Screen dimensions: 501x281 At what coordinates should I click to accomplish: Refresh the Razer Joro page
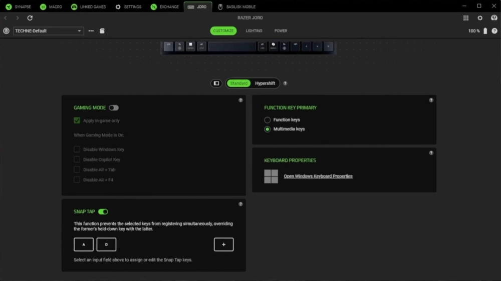tap(30, 18)
